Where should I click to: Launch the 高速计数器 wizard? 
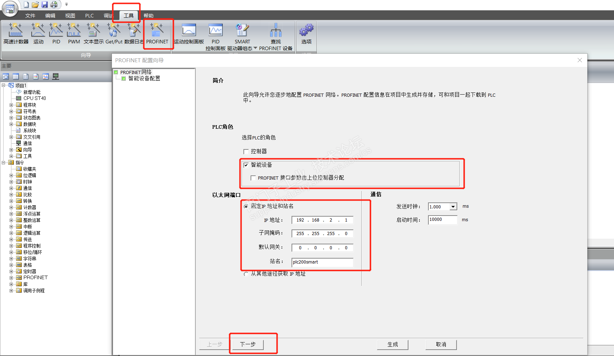16,34
